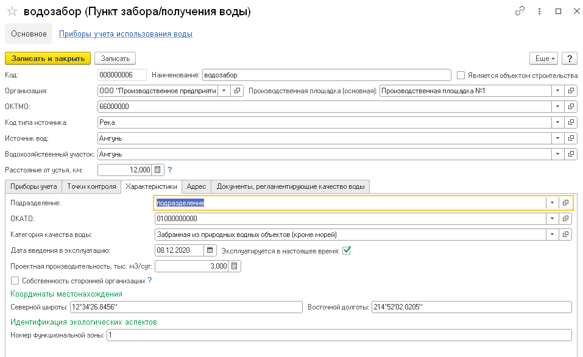The image size is (583, 357).
Task: Enable 'Является объектом строительства' checkbox
Action: pyautogui.click(x=461, y=75)
